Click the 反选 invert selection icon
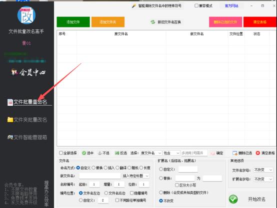 pyautogui.click(x=117, y=153)
